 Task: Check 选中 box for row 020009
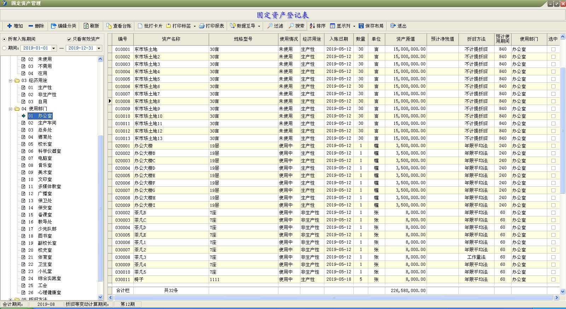(x=553, y=205)
